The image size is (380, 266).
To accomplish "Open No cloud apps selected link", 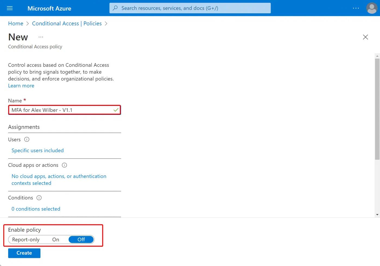I will tap(59, 180).
